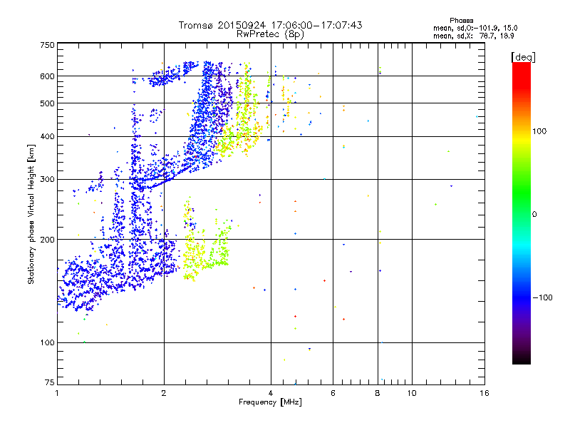The image size is (570, 428).
Task: Click the '100' y-axis tick label
Action: coord(47,343)
